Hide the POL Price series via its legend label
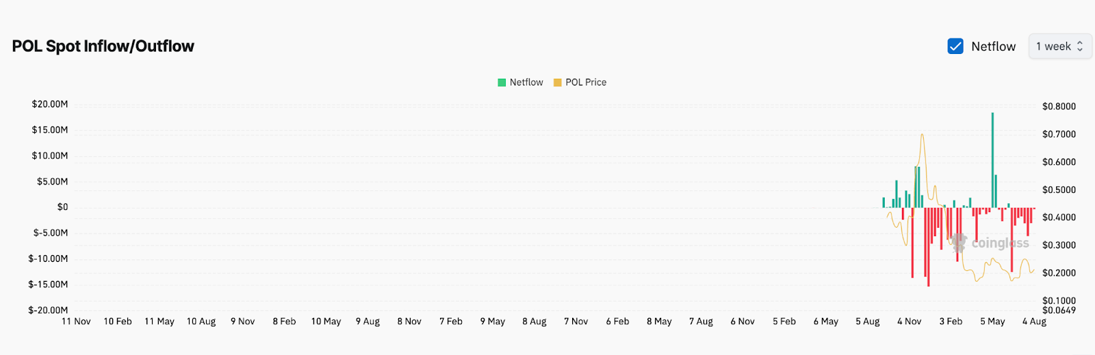1095x355 pixels. click(x=586, y=83)
